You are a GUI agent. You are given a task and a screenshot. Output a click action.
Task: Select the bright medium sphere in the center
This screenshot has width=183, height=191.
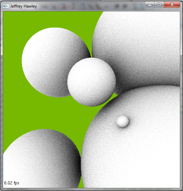coord(91,82)
